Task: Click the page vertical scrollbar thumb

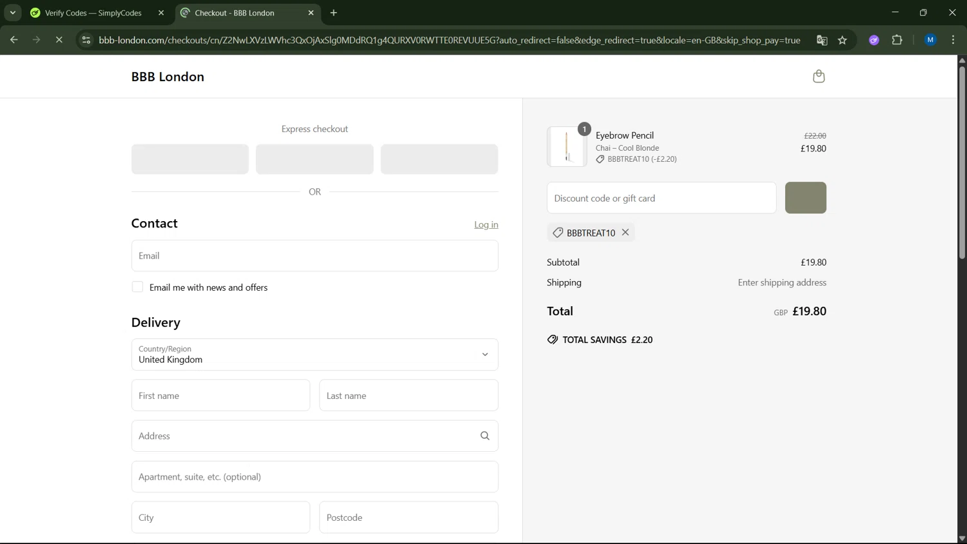Action: pos(962,162)
